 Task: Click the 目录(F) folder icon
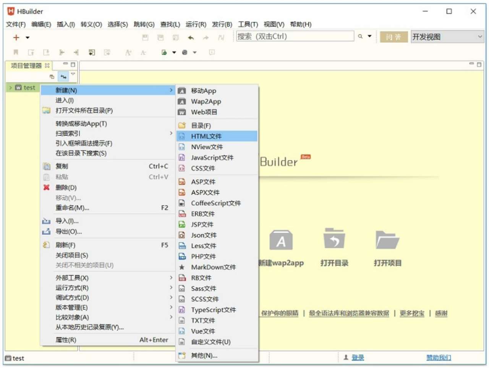(182, 126)
